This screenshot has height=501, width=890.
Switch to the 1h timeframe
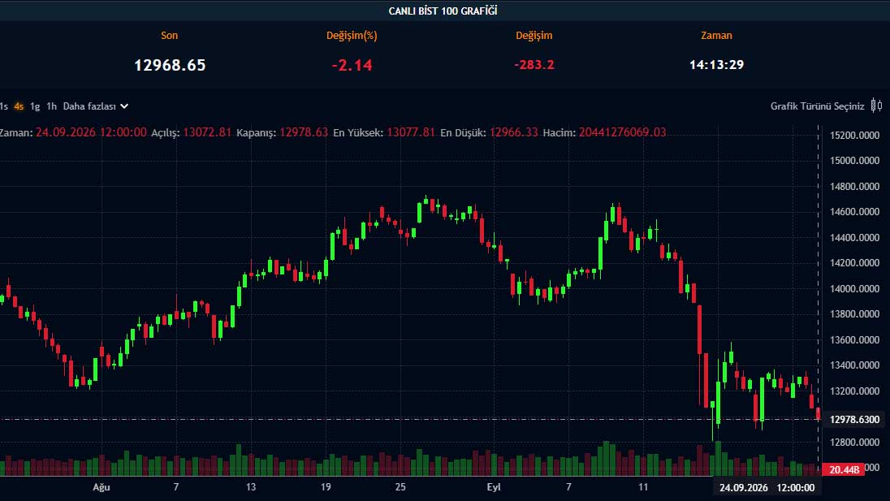coord(52,106)
